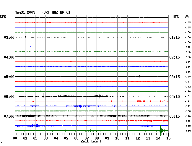
Task: Select the 02:15 UTC time label
Action: [x=175, y=57]
